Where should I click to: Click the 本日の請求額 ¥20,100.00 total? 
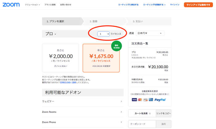[x=158, y=67]
